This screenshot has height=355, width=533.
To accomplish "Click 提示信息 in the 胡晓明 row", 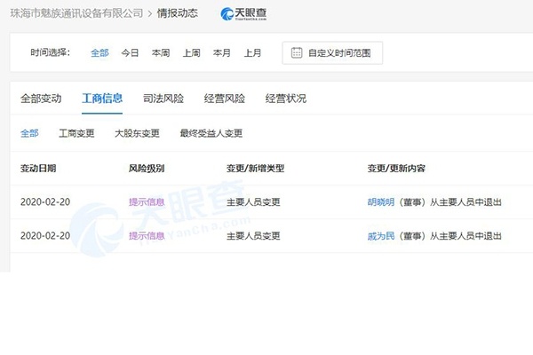I will 147,202.
